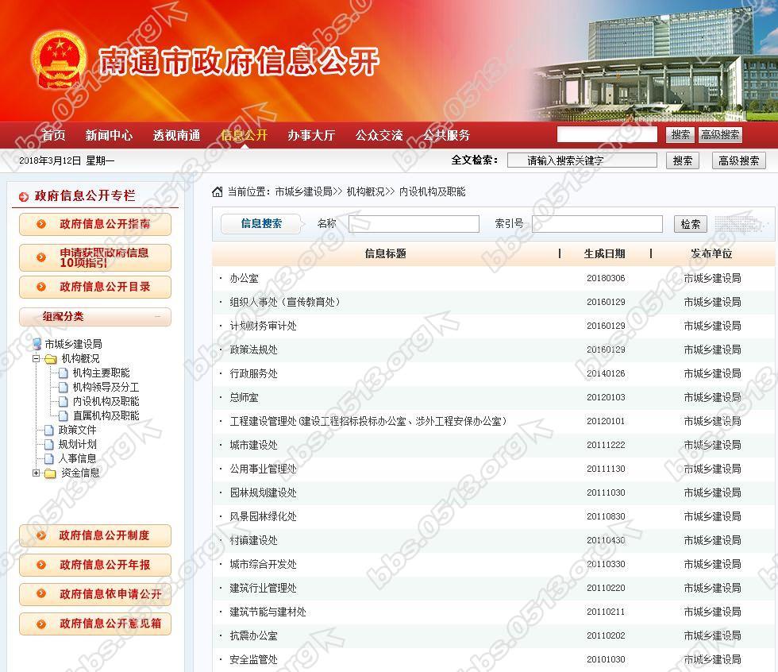Expand the 资金信息 tree node
The image size is (778, 672).
coord(37,473)
